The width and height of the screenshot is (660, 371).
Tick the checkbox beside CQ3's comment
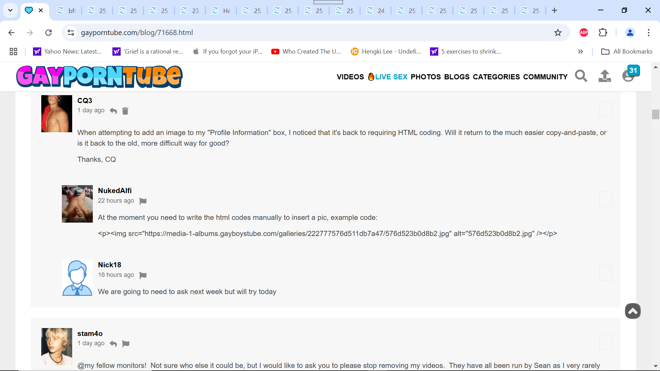[x=605, y=109]
